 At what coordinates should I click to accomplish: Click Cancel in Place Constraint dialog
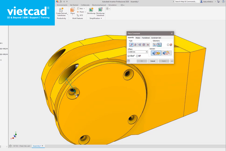(153, 61)
